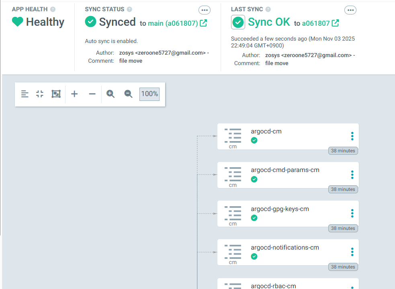Click the collapse nodes arrows icon
Screen dimensions: 395x289
40,94
